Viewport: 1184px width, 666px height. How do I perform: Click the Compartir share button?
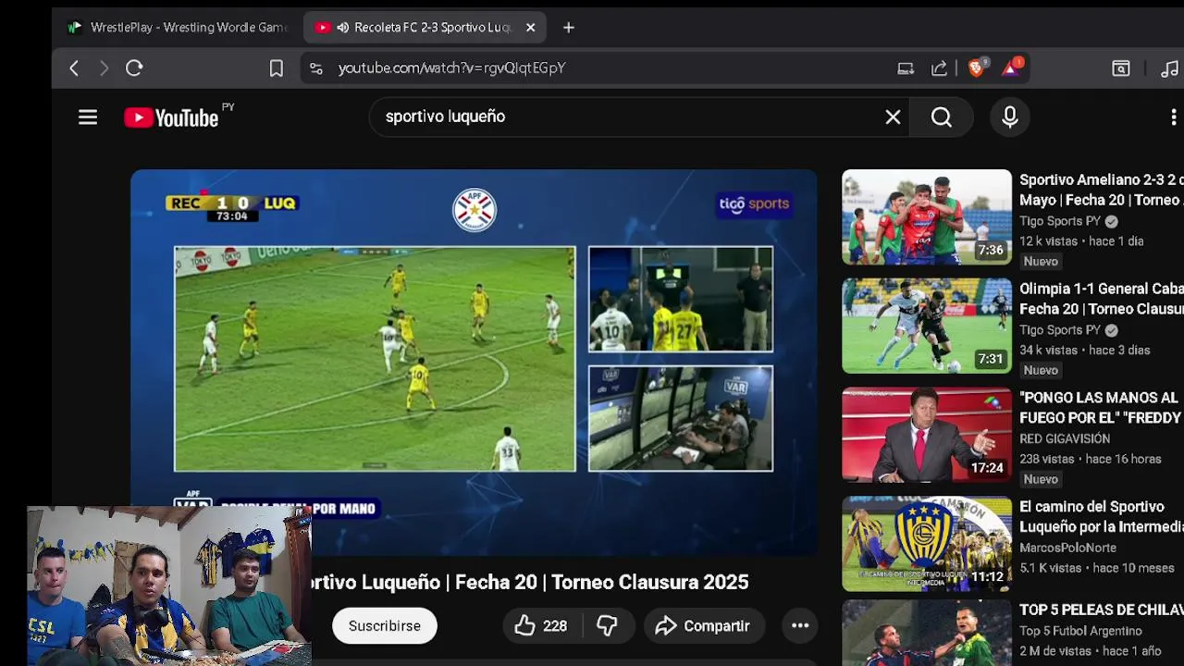705,626
